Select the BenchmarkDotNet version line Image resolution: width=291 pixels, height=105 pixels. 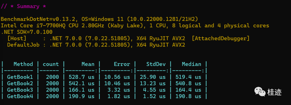[99, 19]
